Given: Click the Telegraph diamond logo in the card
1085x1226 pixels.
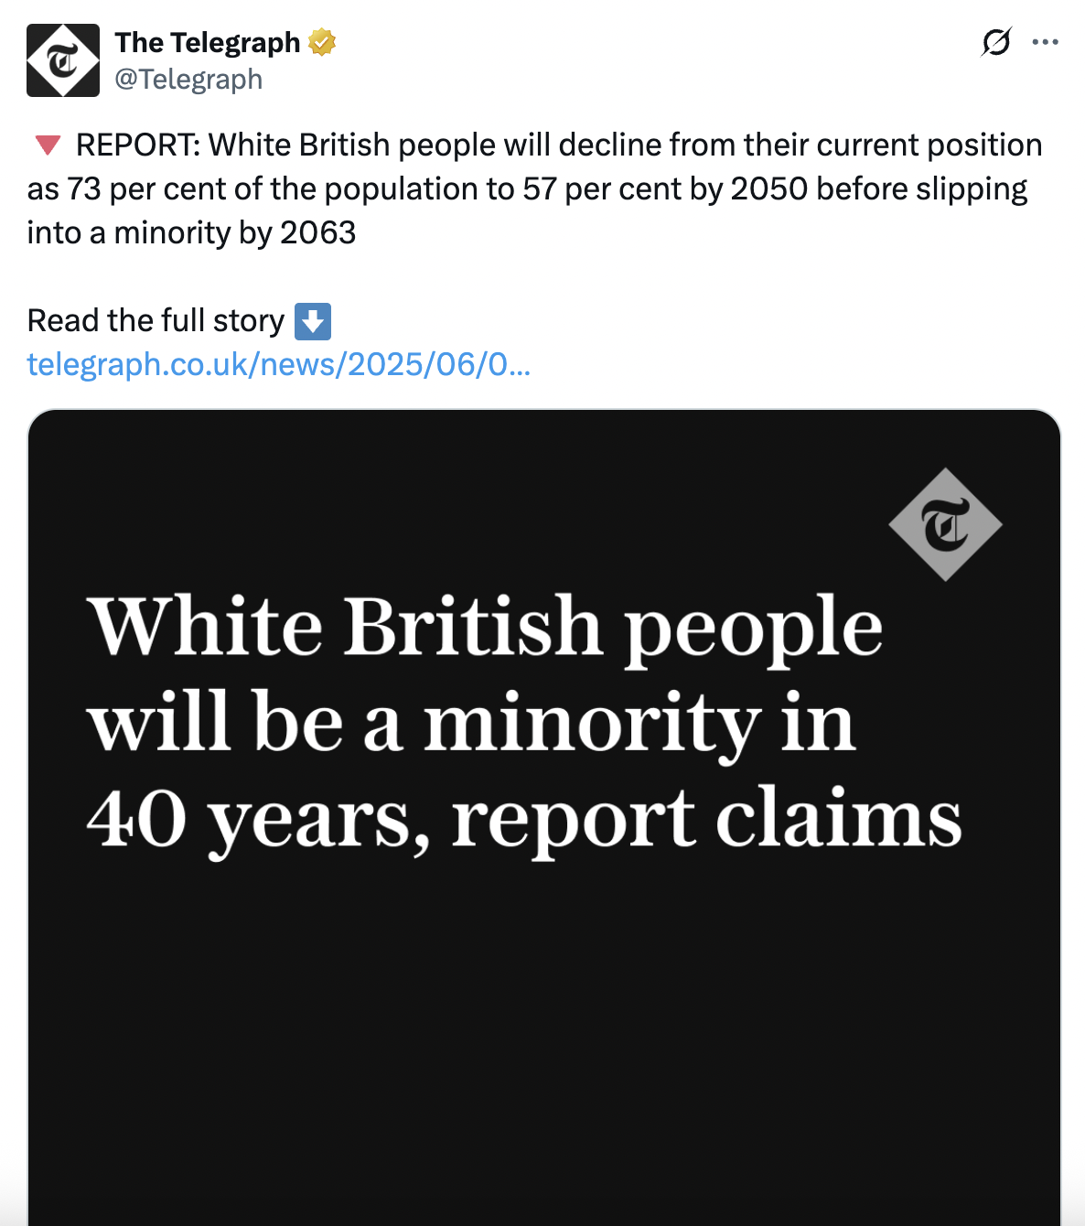Looking at the screenshot, I should point(945,525).
